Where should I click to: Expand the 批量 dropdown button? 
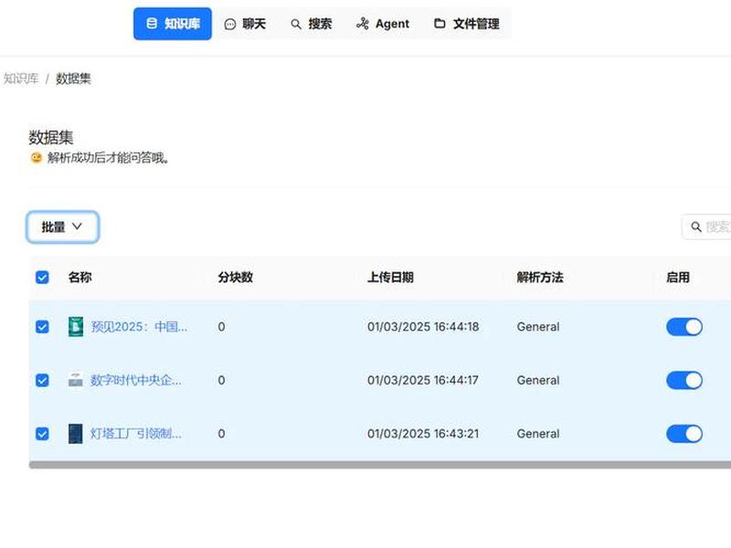point(62,227)
